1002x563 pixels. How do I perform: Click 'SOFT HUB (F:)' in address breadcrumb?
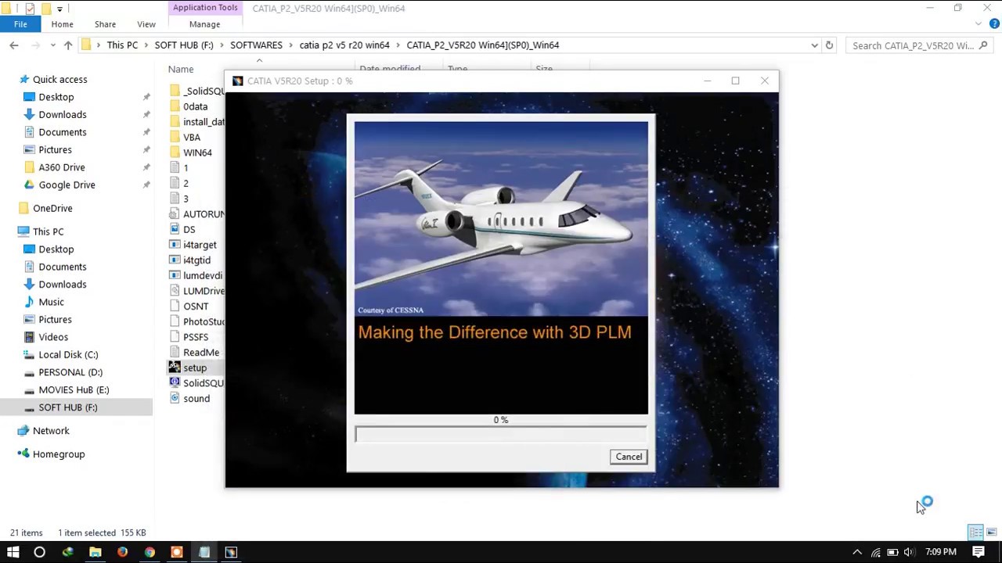point(184,45)
